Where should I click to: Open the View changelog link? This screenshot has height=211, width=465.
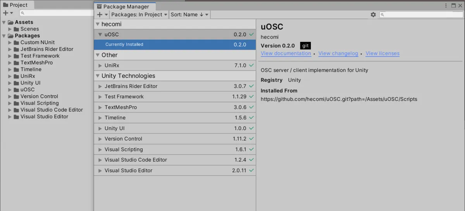click(338, 53)
